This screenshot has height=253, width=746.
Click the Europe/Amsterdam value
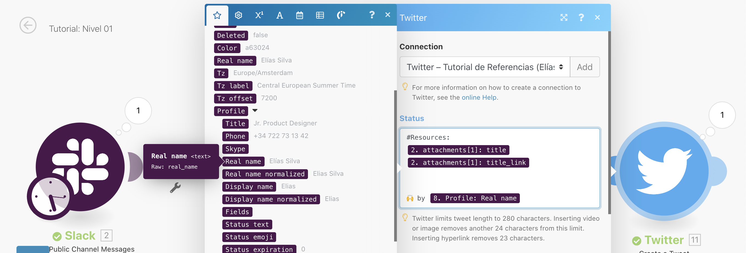point(263,73)
